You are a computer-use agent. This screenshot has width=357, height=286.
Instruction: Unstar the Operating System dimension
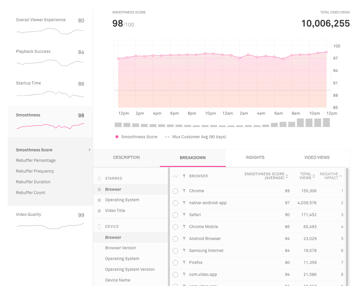pos(100,200)
